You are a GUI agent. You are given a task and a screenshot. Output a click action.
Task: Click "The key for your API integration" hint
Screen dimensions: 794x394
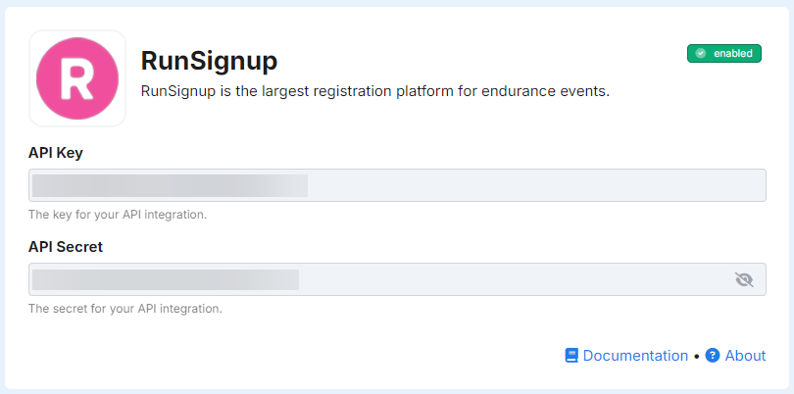(x=117, y=214)
